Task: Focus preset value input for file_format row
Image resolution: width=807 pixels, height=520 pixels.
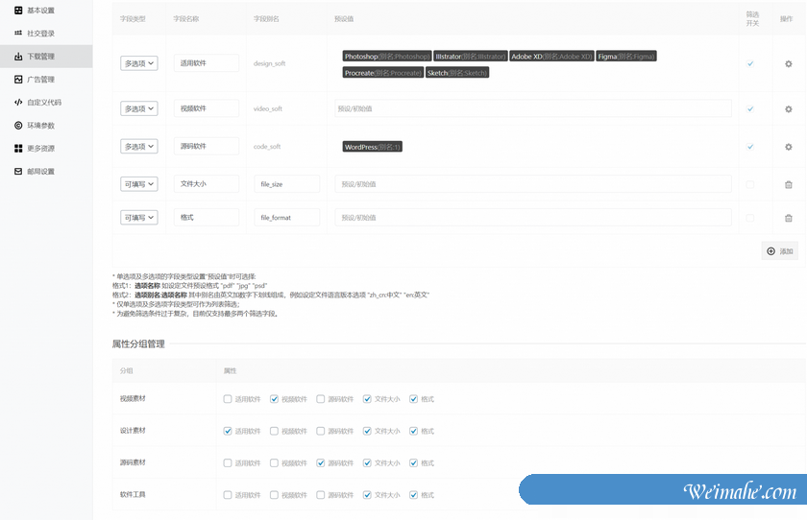Action: 533,218
